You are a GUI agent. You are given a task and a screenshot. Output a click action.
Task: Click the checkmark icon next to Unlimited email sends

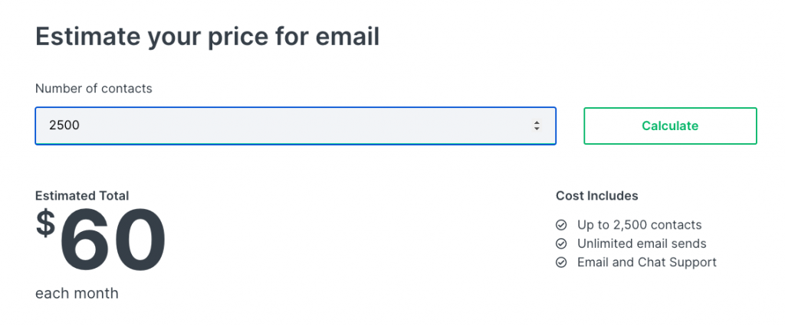[x=561, y=243]
